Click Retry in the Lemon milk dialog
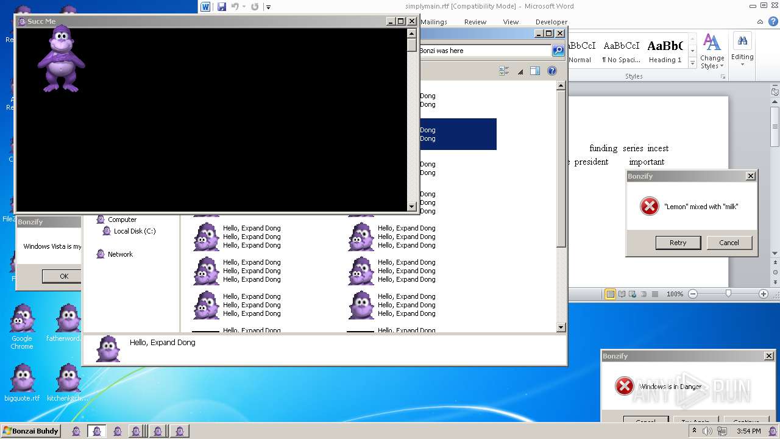Image resolution: width=780 pixels, height=439 pixels. click(678, 243)
